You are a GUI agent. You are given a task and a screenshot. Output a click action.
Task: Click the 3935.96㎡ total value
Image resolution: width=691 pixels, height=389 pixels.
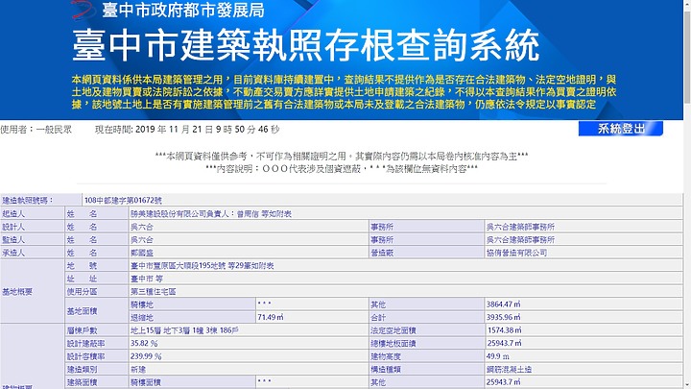(x=503, y=317)
